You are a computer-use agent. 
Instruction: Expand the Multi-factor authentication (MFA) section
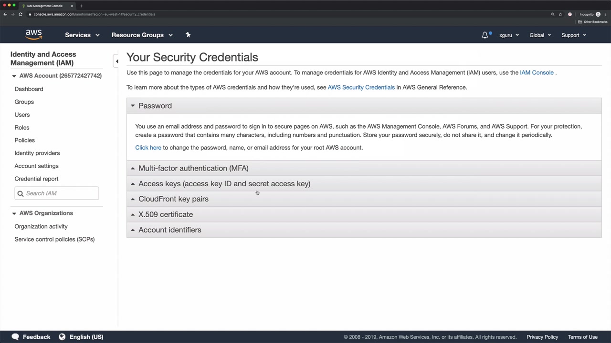point(193,168)
